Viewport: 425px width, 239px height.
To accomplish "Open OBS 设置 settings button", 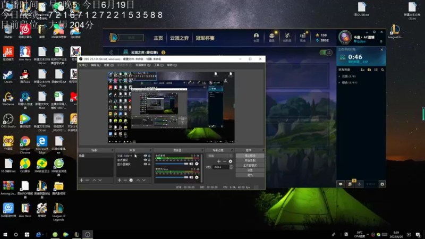I will (x=250, y=170).
